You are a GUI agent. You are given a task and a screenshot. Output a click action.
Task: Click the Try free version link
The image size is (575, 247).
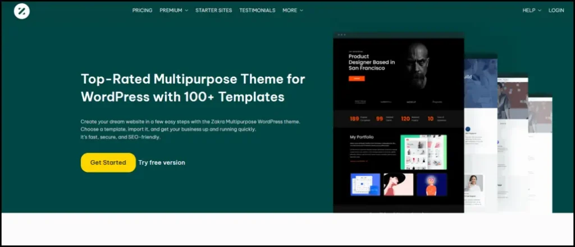click(162, 162)
